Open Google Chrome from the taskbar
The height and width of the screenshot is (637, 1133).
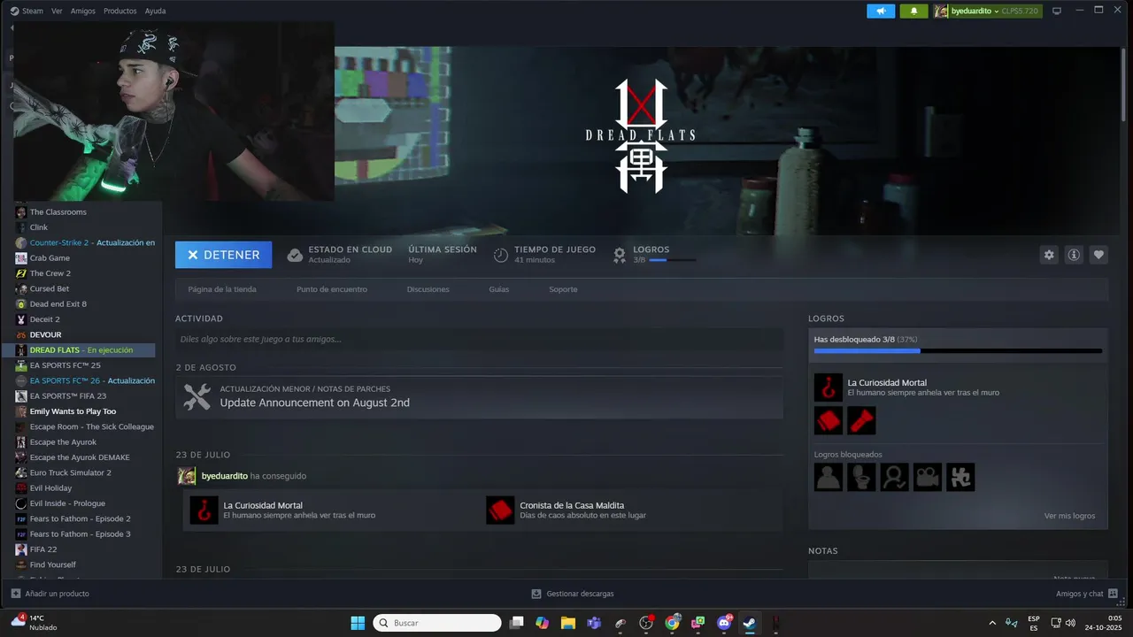point(673,623)
